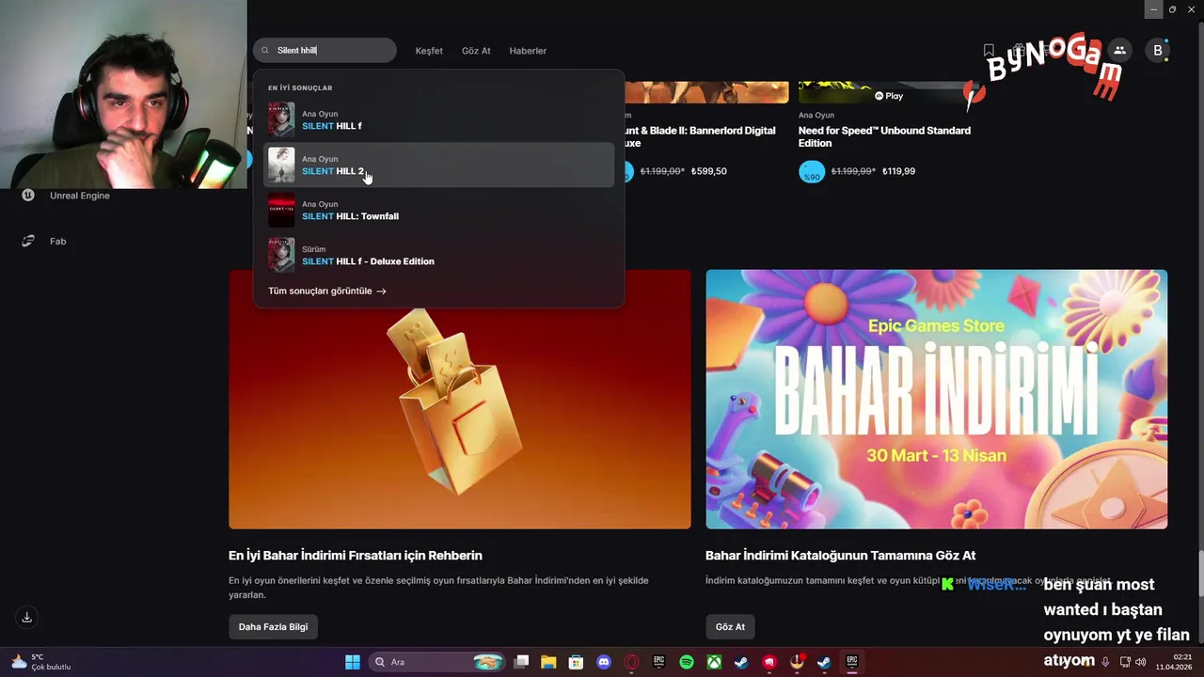Click the ₺119,99 price text
This screenshot has width=1204, height=677.
click(x=898, y=172)
